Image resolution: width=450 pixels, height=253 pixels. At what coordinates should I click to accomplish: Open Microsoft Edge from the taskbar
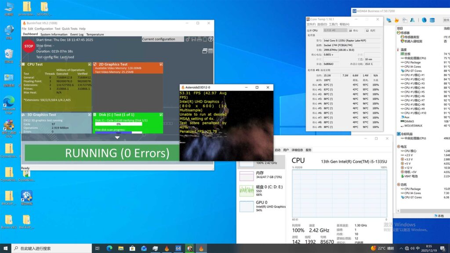[x=109, y=249]
